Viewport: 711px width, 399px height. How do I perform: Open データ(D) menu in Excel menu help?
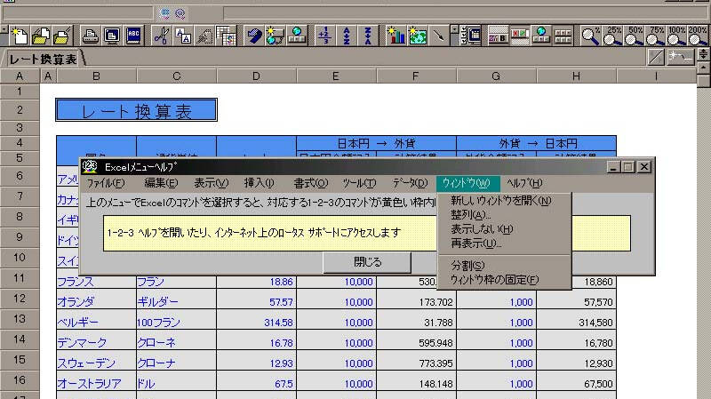click(410, 183)
